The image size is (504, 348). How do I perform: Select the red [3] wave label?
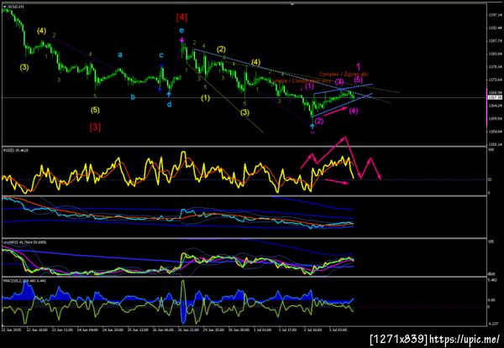[95, 127]
